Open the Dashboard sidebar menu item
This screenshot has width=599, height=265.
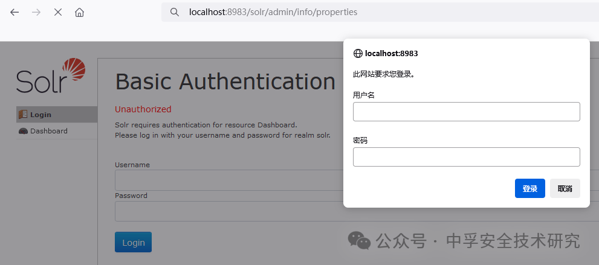point(57,131)
